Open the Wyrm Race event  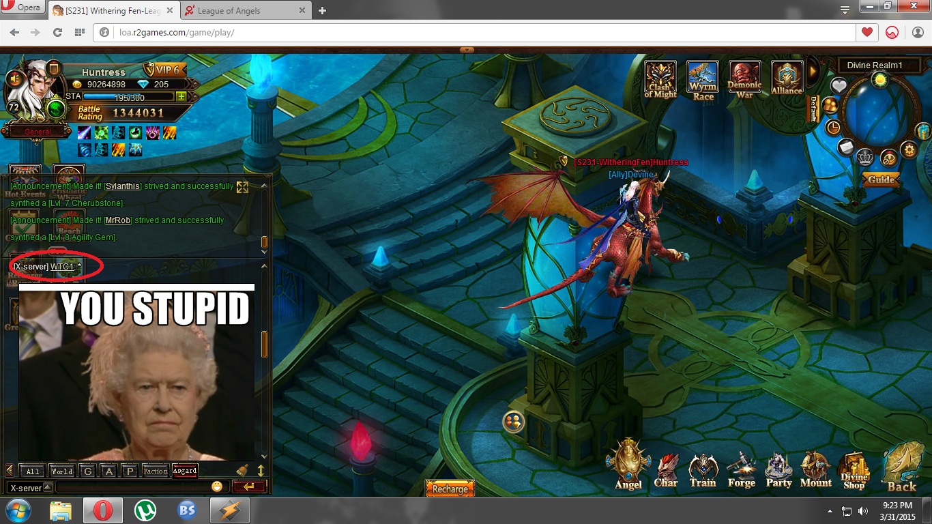pyautogui.click(x=703, y=80)
